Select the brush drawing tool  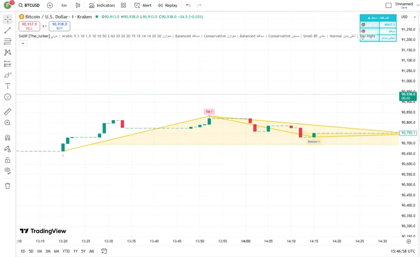[7, 75]
